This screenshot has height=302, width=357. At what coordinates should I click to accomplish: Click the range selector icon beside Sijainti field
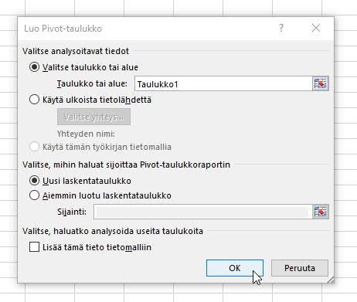click(321, 212)
